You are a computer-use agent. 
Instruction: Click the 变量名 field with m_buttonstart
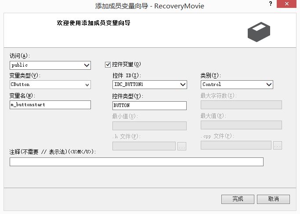[x=50, y=105]
